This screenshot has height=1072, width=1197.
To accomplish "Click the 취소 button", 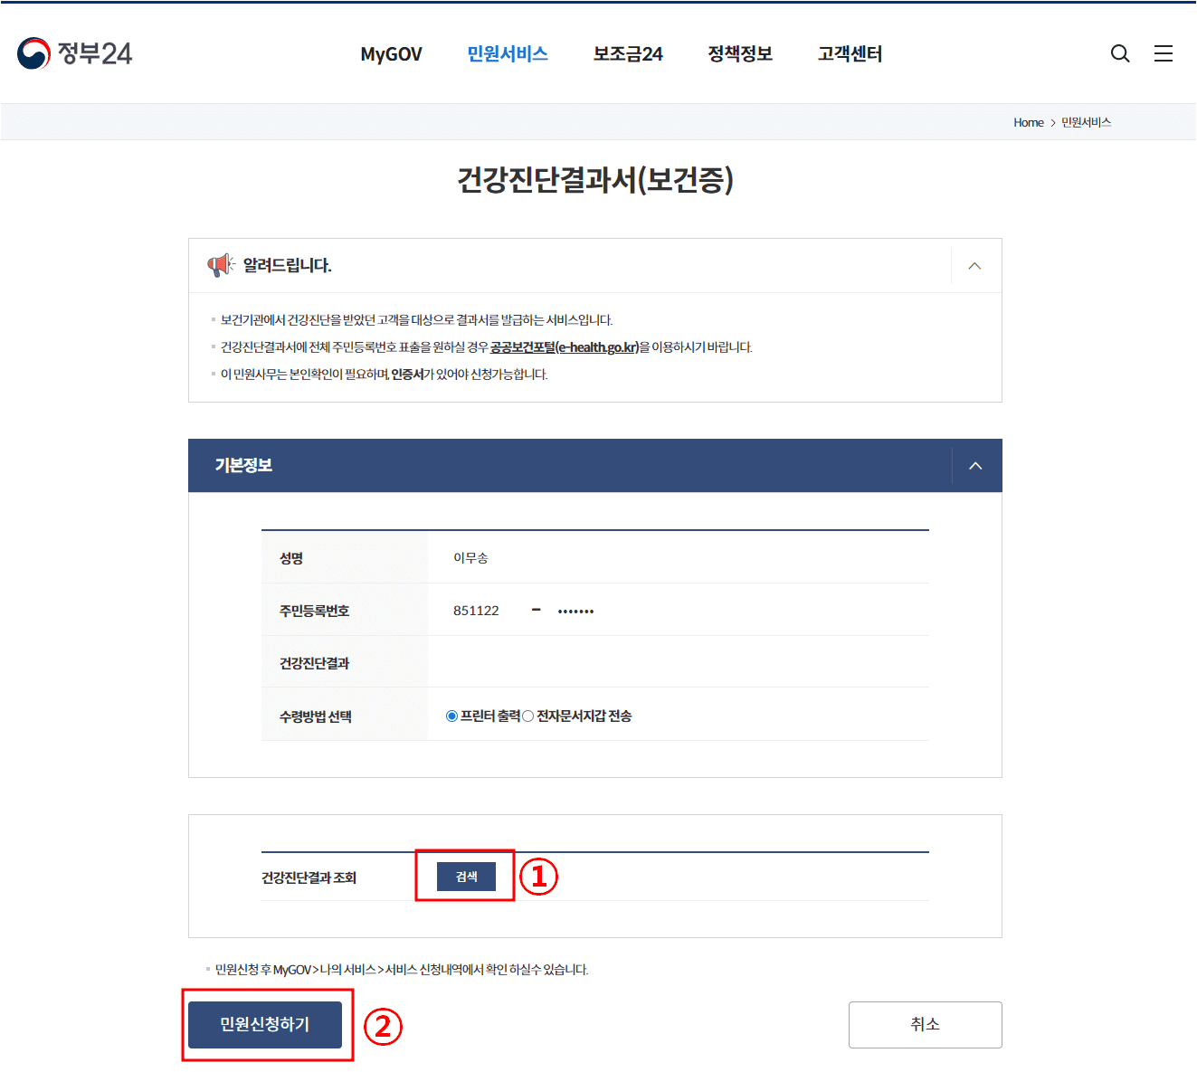I will click(x=925, y=1024).
